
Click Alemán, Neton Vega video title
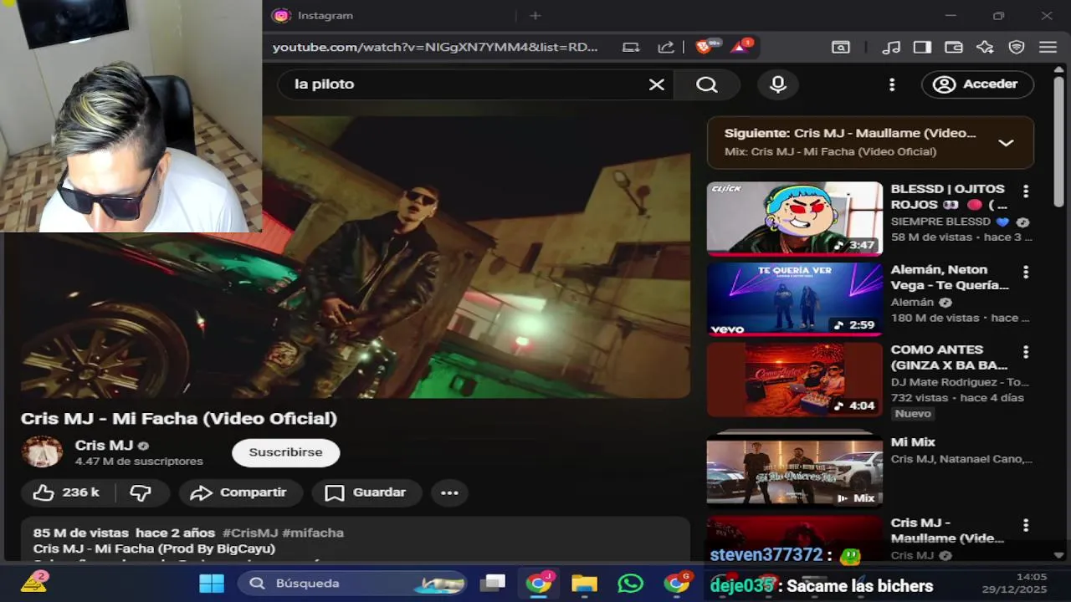click(950, 277)
